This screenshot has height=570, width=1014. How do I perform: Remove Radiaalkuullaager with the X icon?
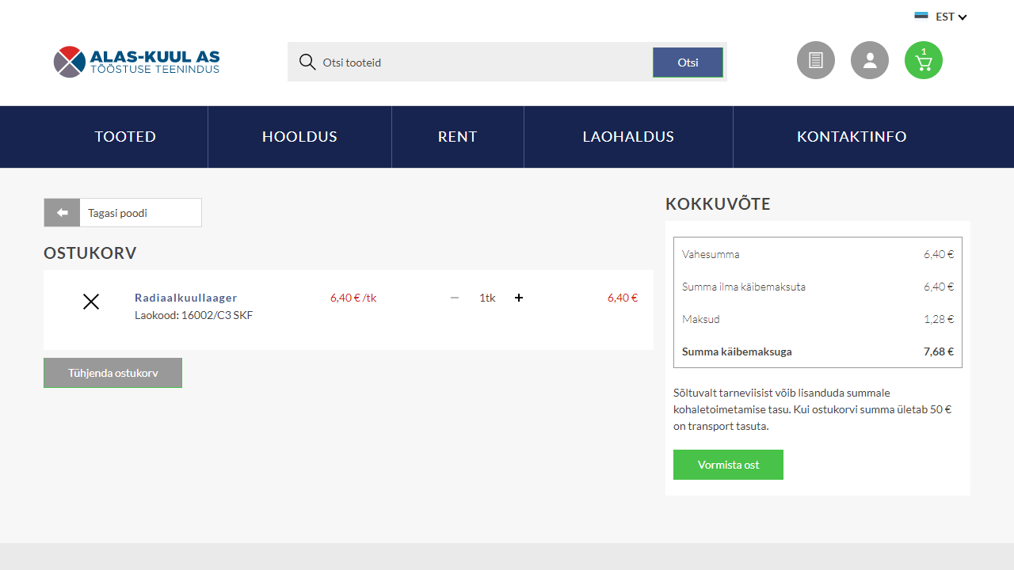(90, 302)
